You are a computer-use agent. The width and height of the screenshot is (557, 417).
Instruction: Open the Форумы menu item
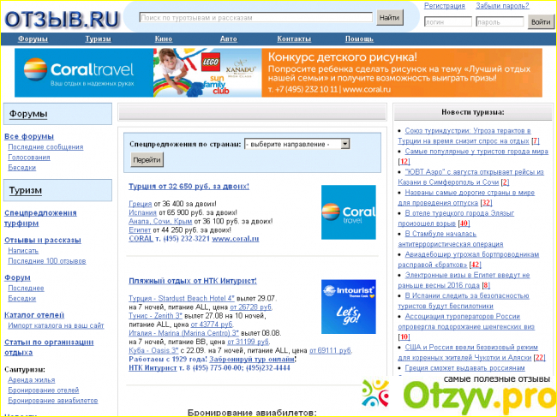pyautogui.click(x=33, y=39)
